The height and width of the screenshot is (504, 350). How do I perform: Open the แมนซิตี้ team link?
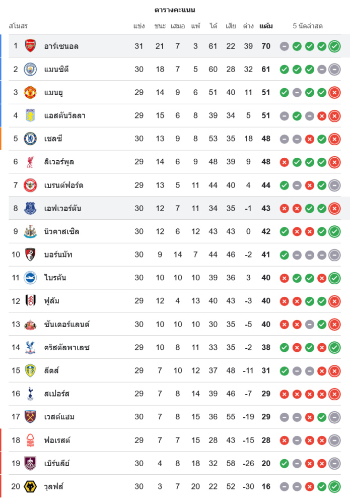(x=56, y=69)
